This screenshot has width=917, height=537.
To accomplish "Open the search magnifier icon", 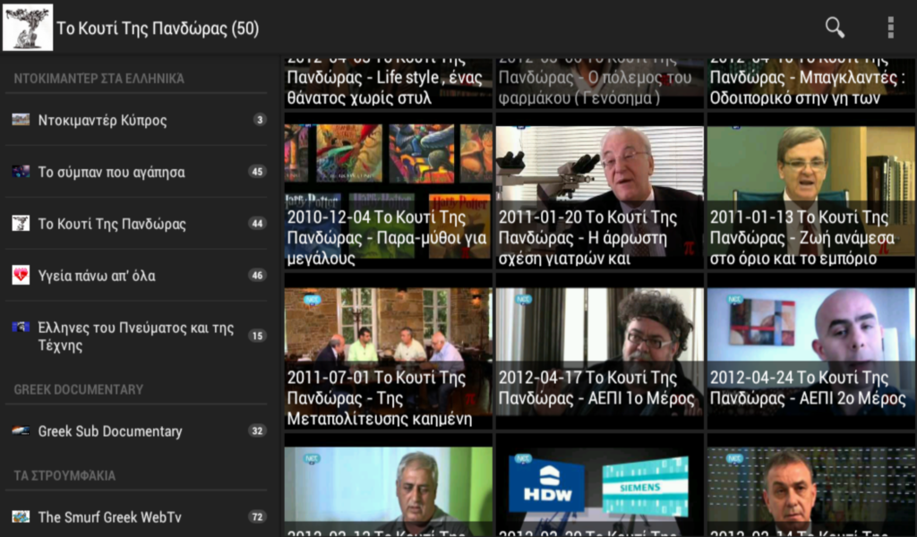I will pos(835,28).
